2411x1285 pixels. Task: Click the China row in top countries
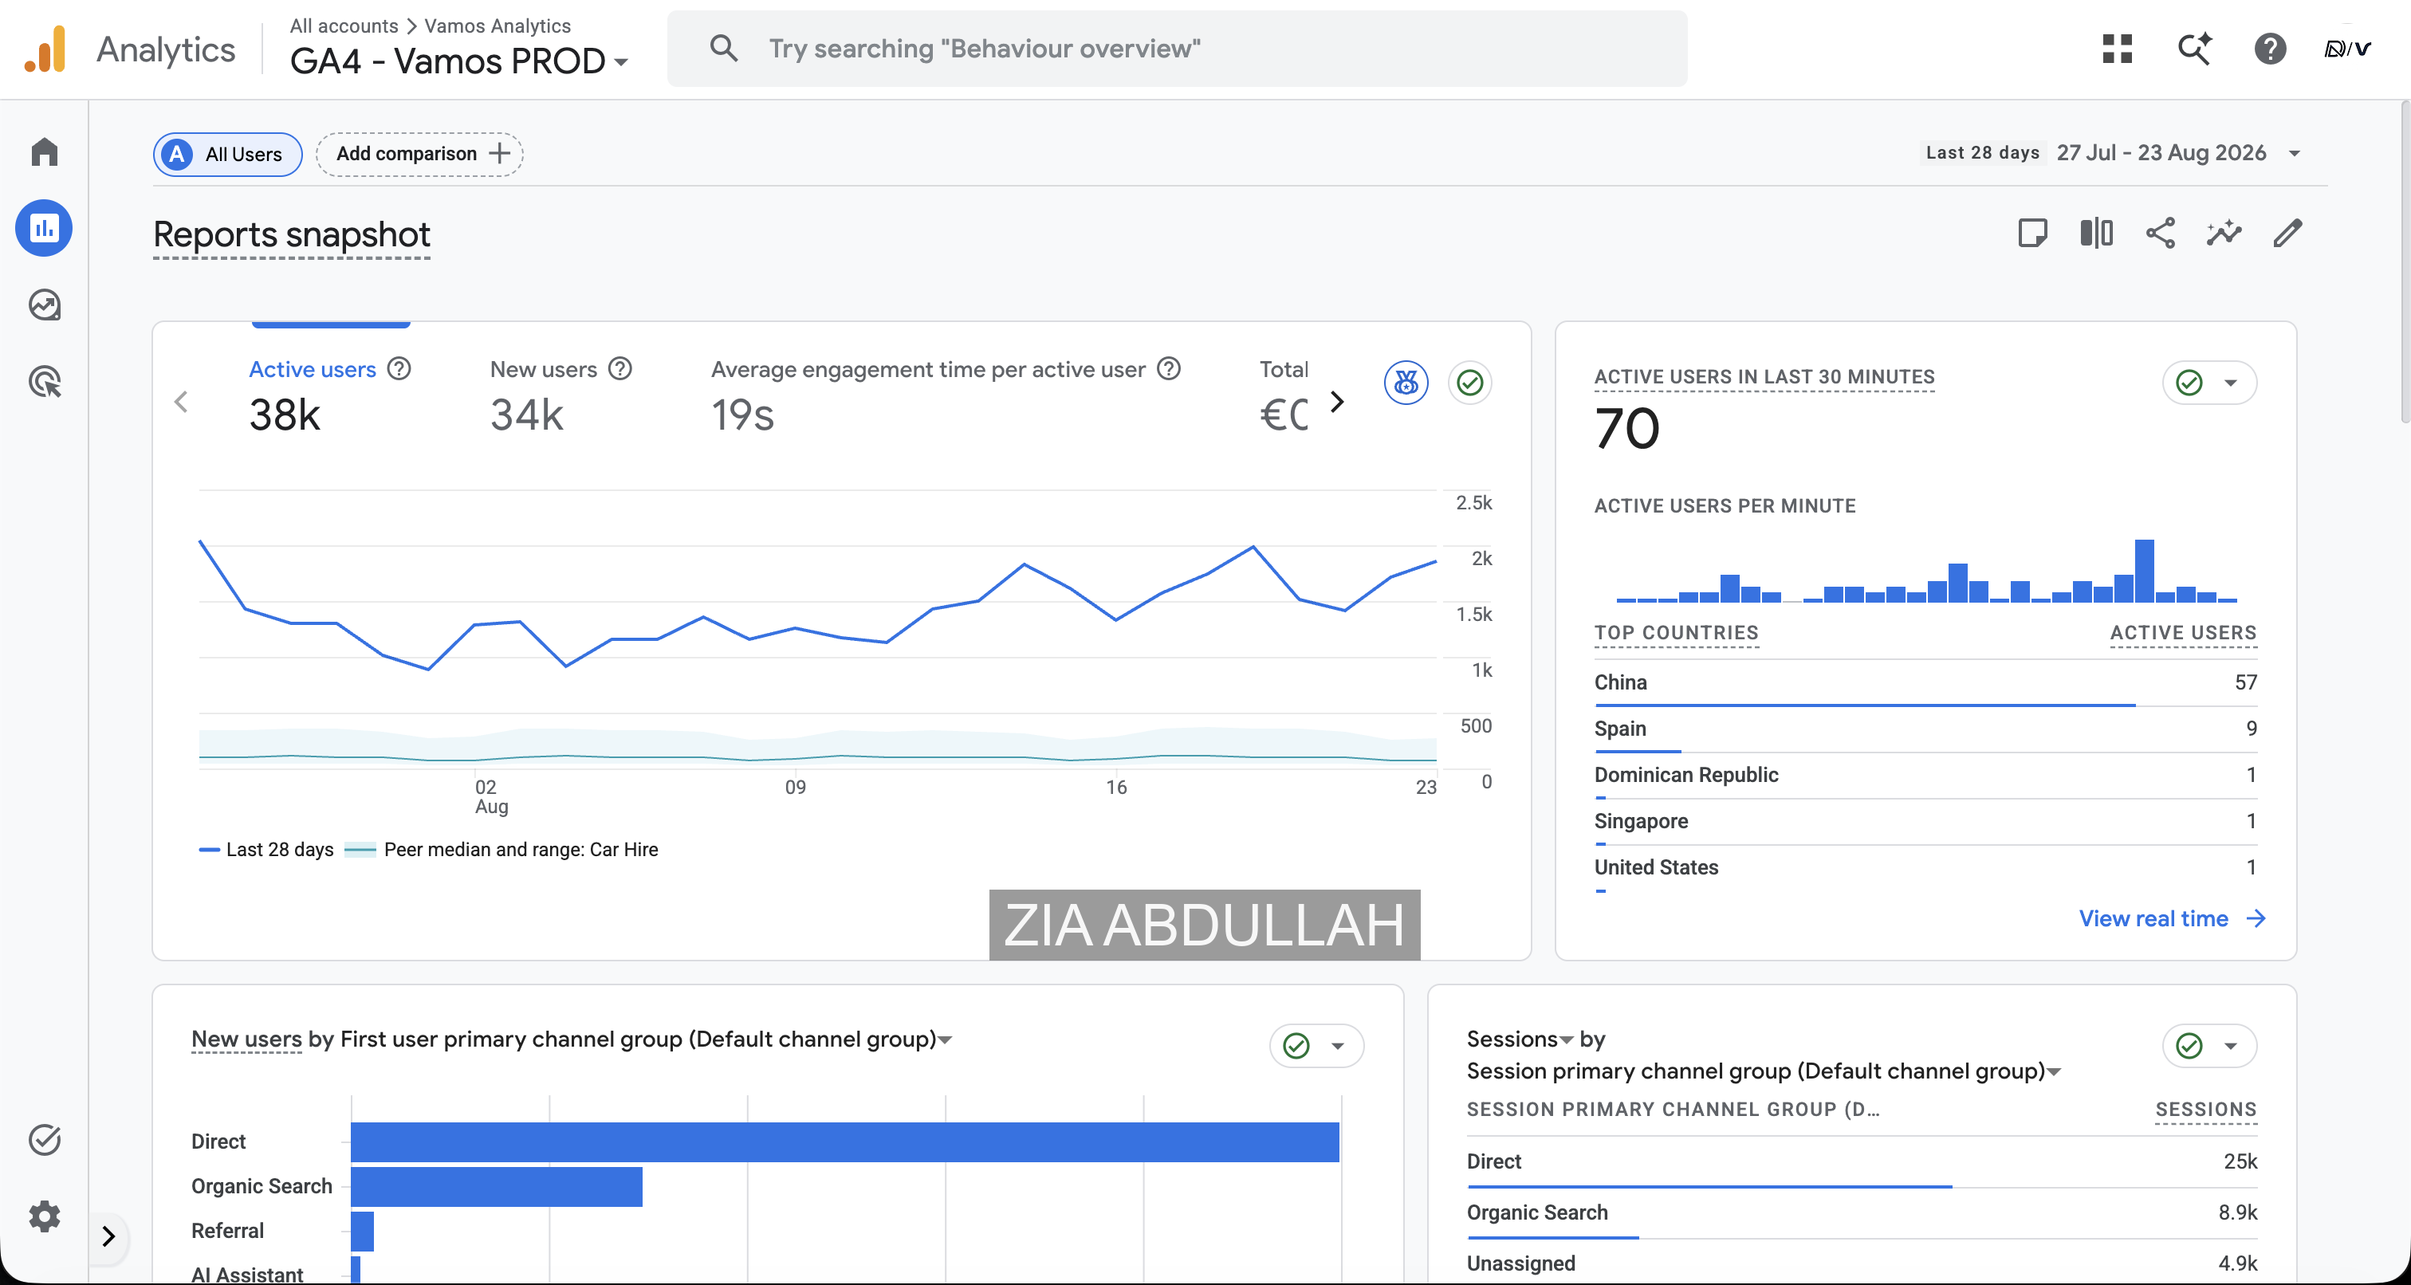[1925, 683]
